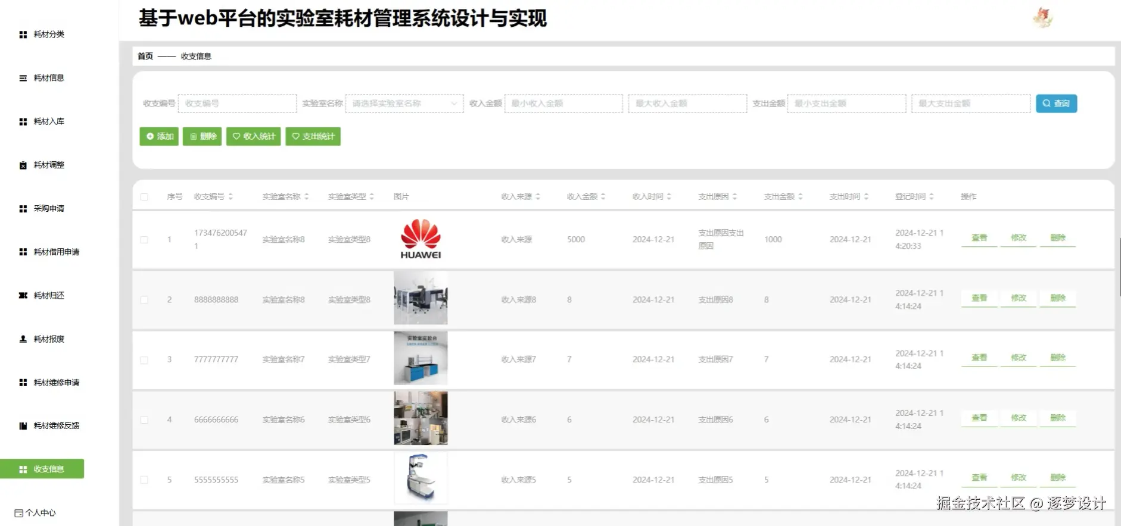The image size is (1121, 526).
Task: Sort by 登记时间 column arrows
Action: [932, 196]
